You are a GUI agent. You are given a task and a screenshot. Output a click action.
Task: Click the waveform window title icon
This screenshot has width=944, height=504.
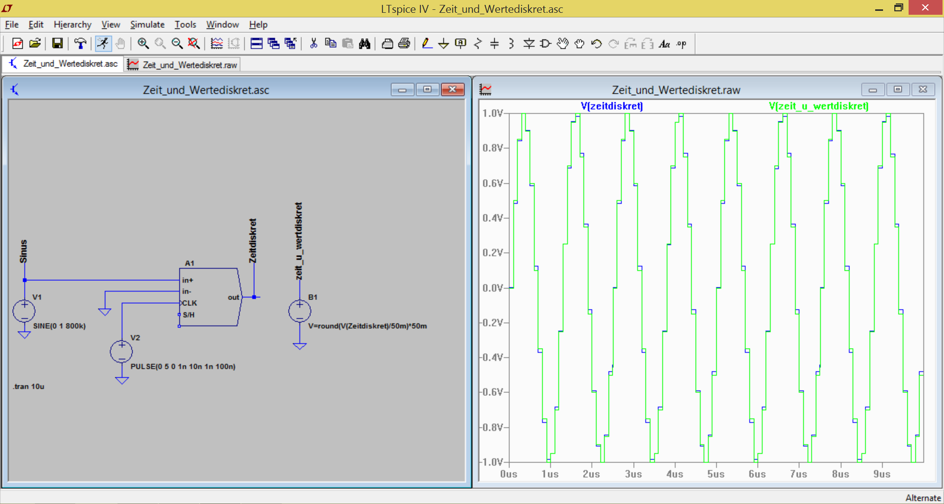[486, 89]
